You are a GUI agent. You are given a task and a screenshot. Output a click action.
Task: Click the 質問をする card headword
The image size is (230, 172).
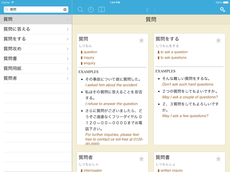(x=167, y=39)
